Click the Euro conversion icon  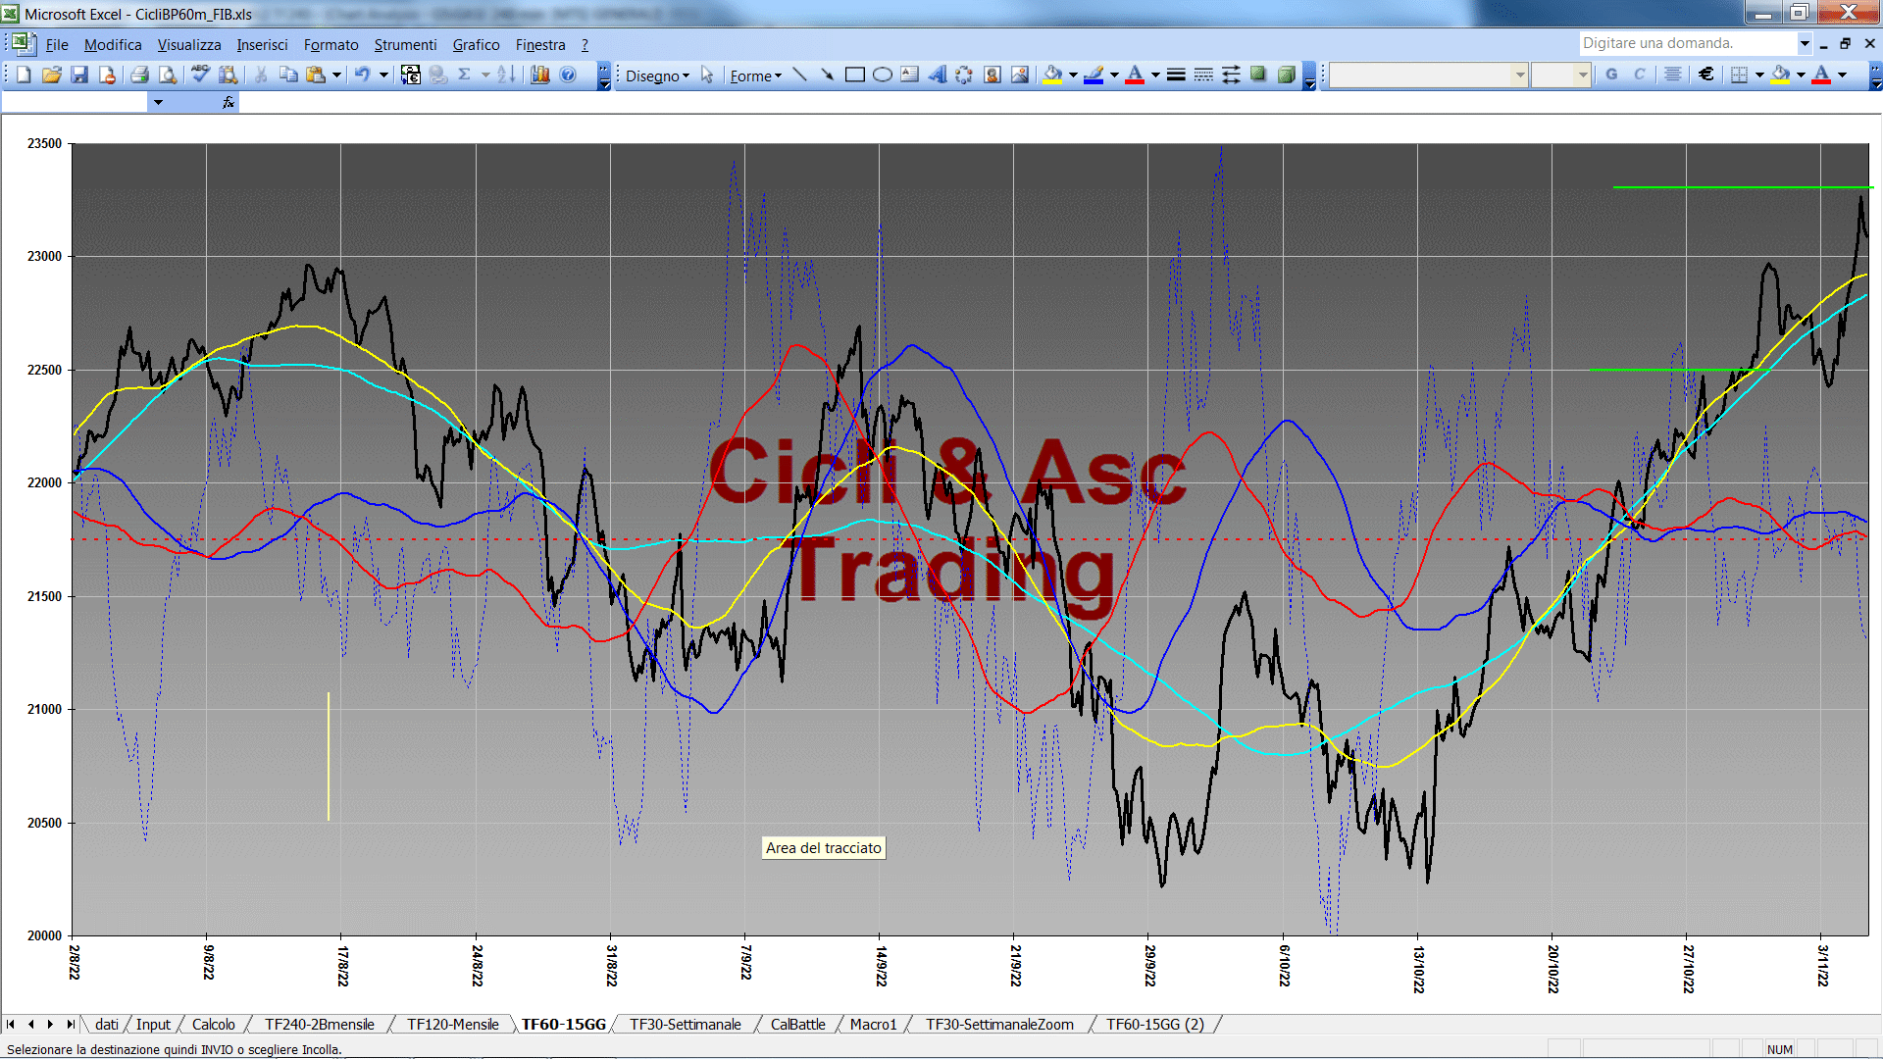click(410, 75)
